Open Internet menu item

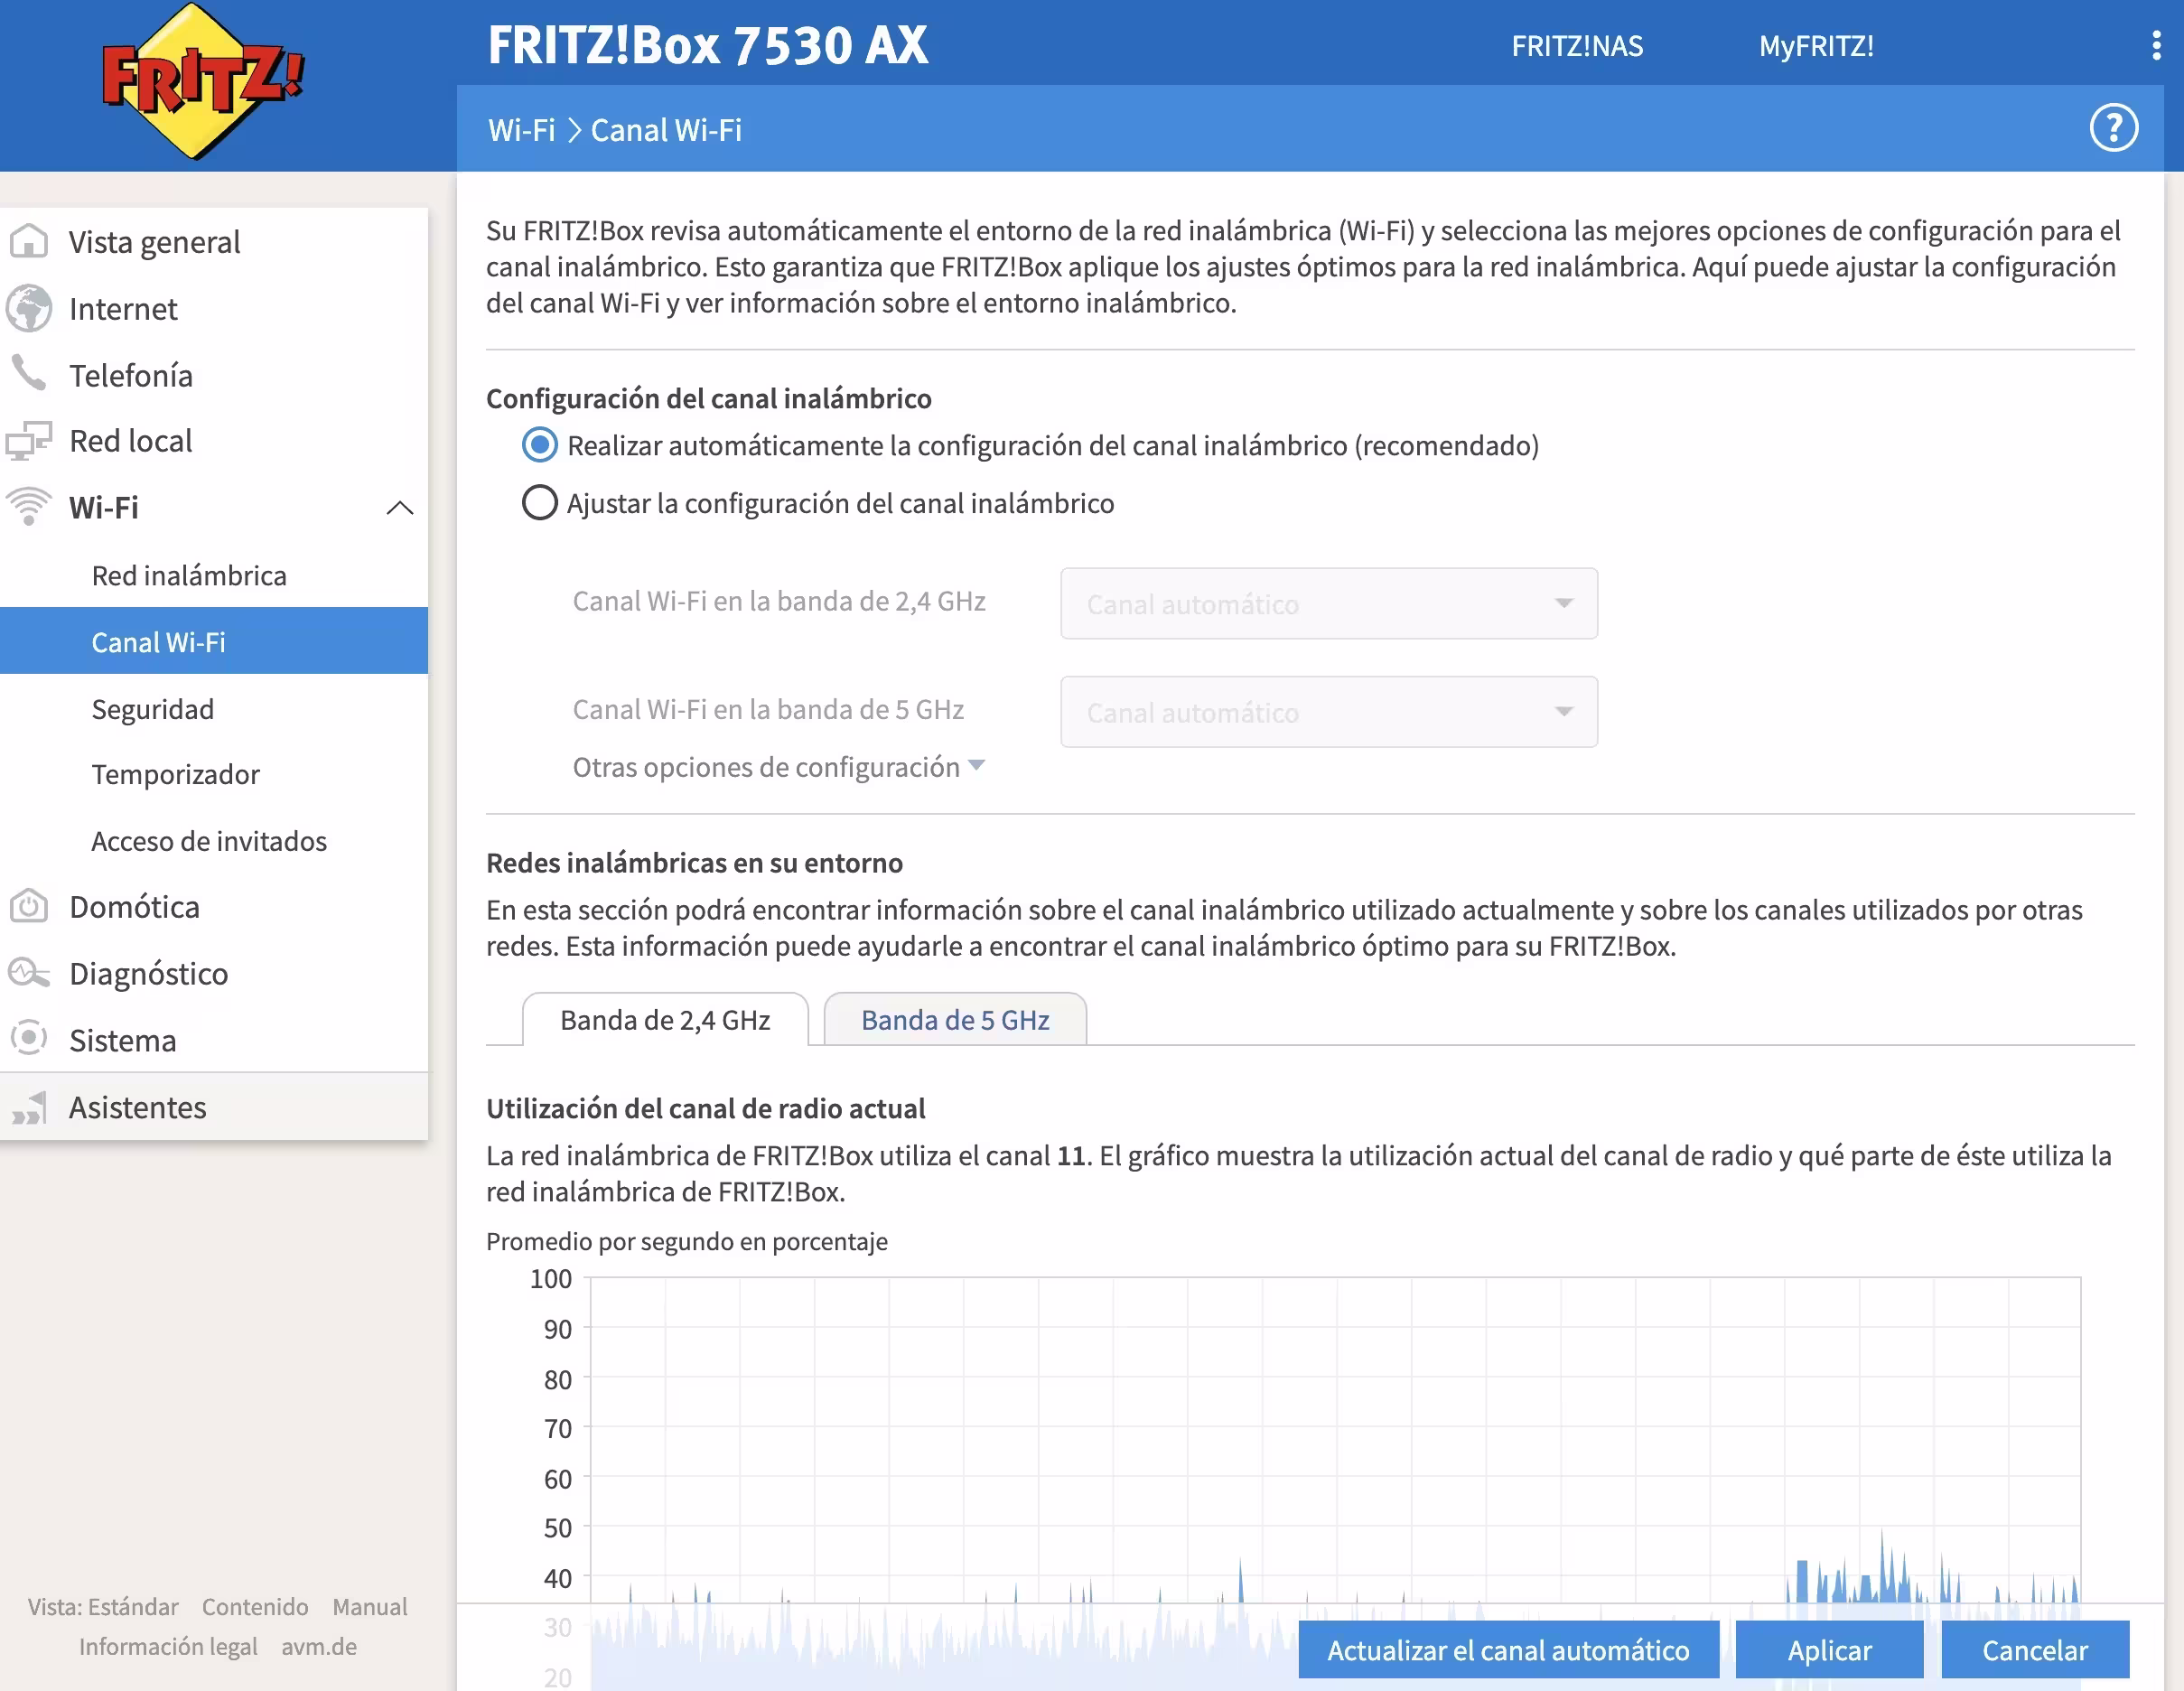[x=214, y=308]
